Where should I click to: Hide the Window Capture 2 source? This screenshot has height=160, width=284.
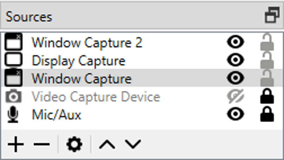(x=235, y=42)
